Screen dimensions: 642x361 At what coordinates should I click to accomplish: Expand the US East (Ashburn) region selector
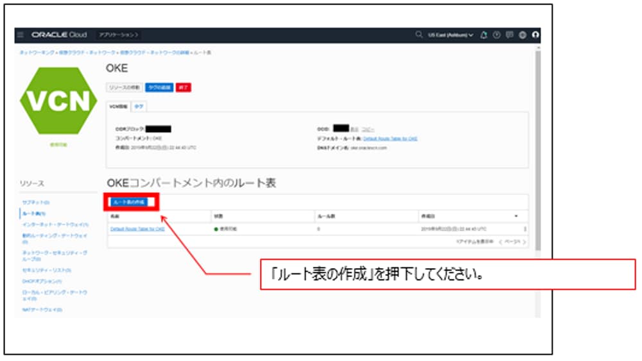pos(451,35)
